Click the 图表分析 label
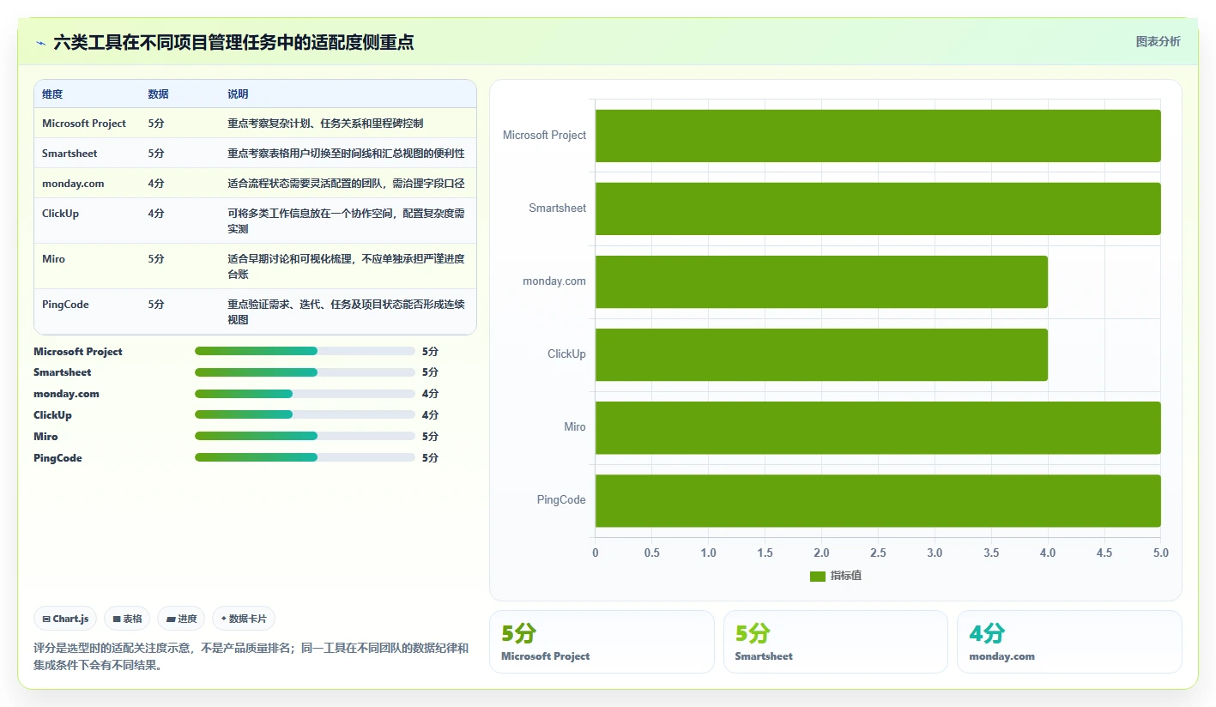1216x707 pixels. tap(1158, 41)
